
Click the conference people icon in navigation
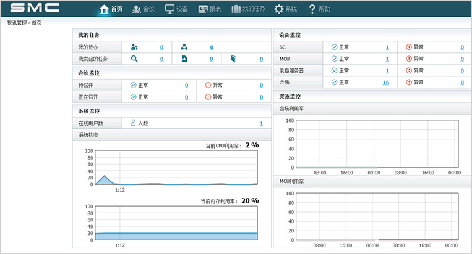click(136, 9)
